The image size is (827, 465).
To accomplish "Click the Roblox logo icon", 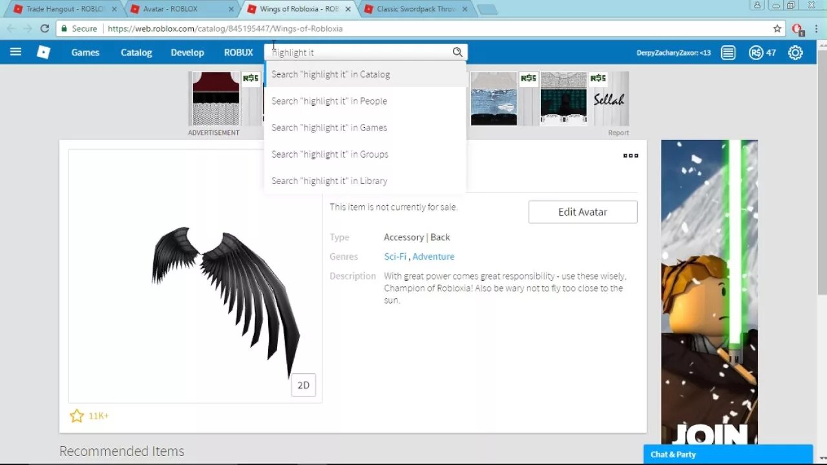I will tap(43, 52).
